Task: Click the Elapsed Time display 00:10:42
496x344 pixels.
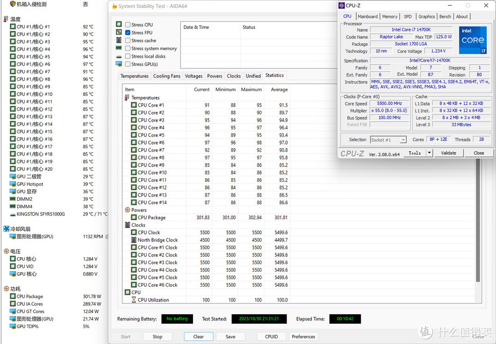Action: 345,319
